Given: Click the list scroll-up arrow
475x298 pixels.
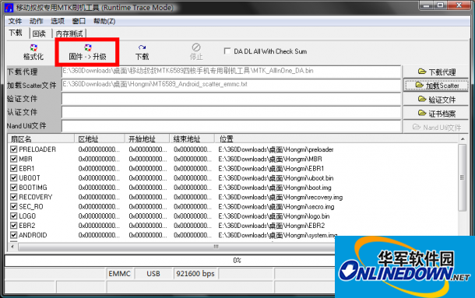Looking at the screenshot, I should (463, 139).
